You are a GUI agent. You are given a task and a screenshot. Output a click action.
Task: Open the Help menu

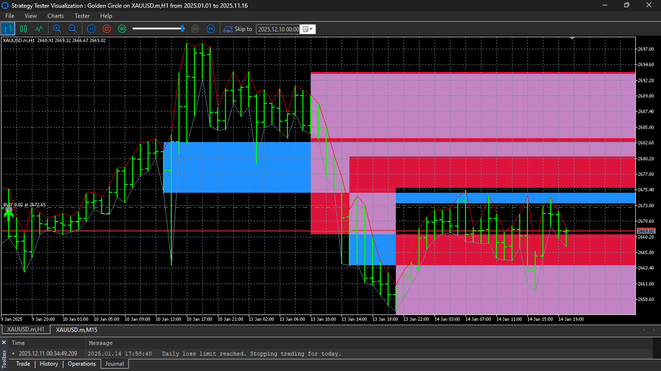[106, 16]
